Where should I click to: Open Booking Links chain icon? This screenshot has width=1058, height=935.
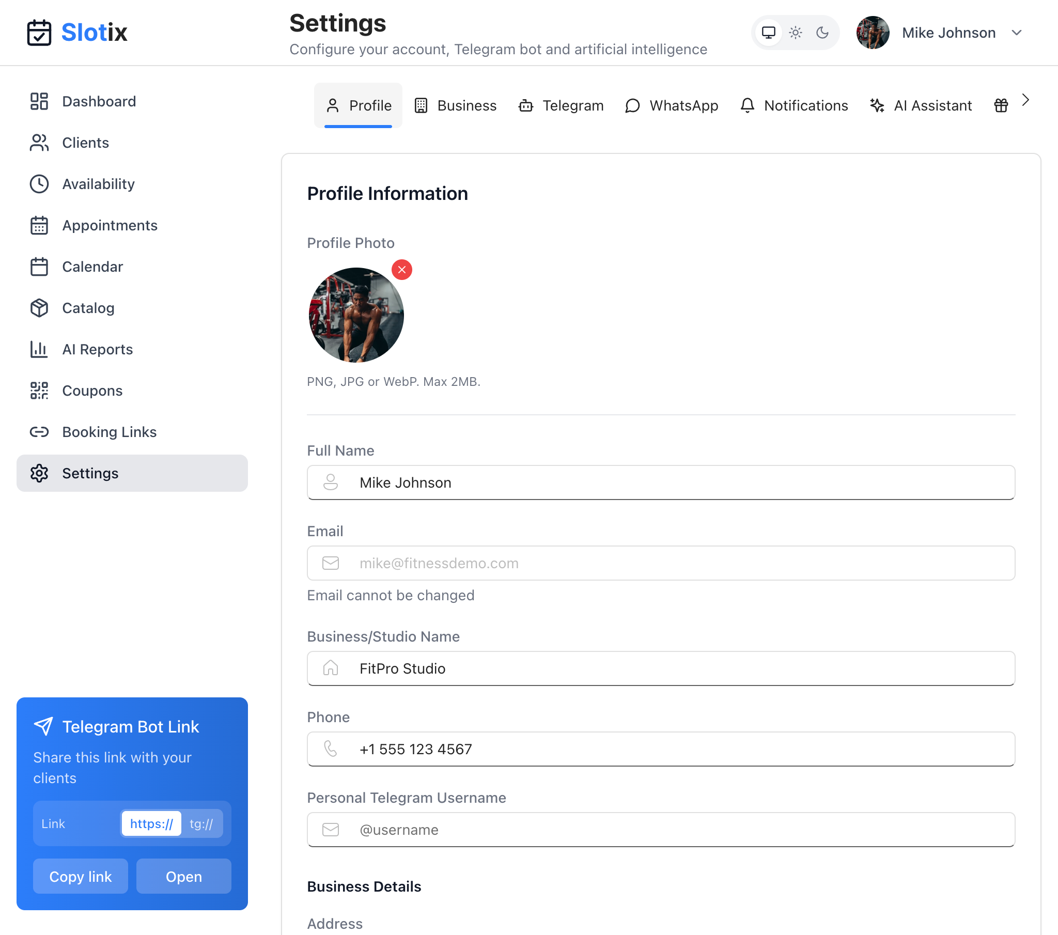click(x=39, y=432)
